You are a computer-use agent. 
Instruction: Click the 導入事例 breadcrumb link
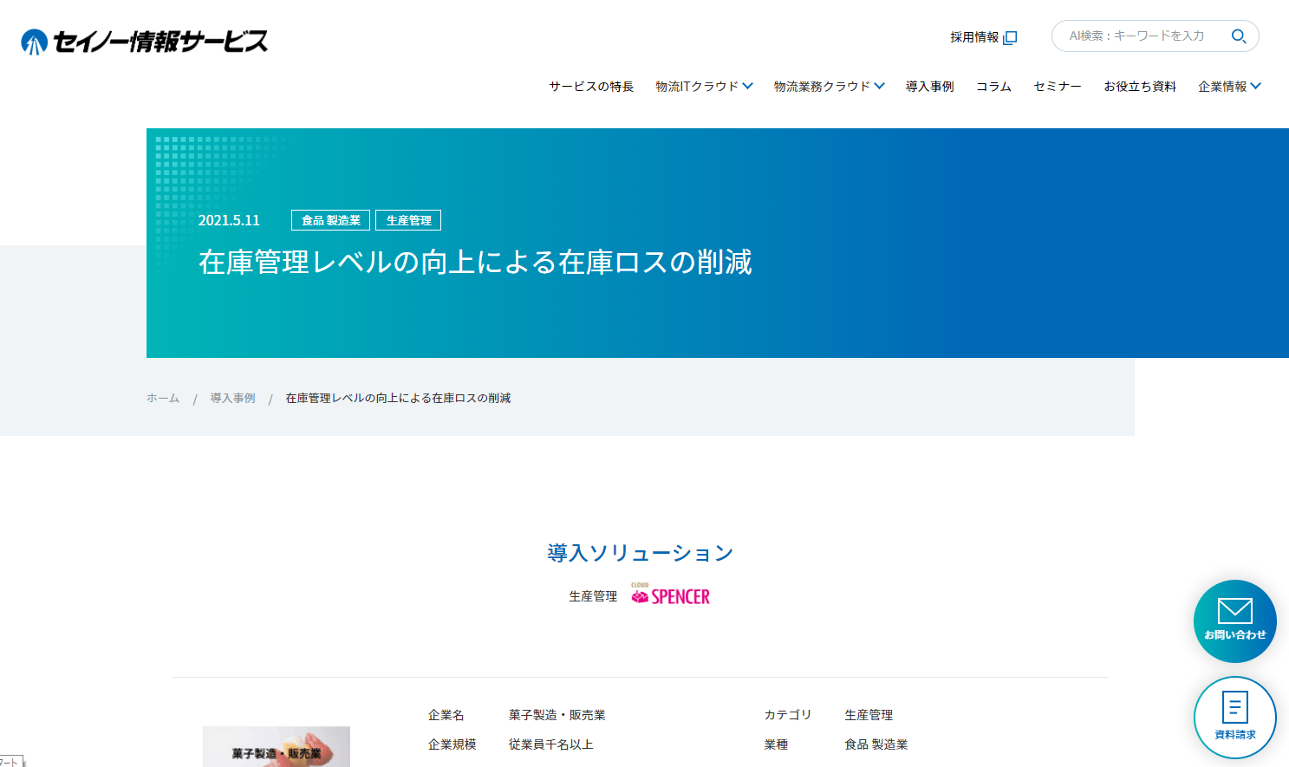(233, 398)
